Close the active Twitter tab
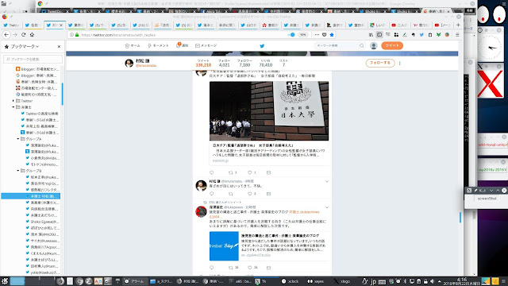 coord(61,25)
